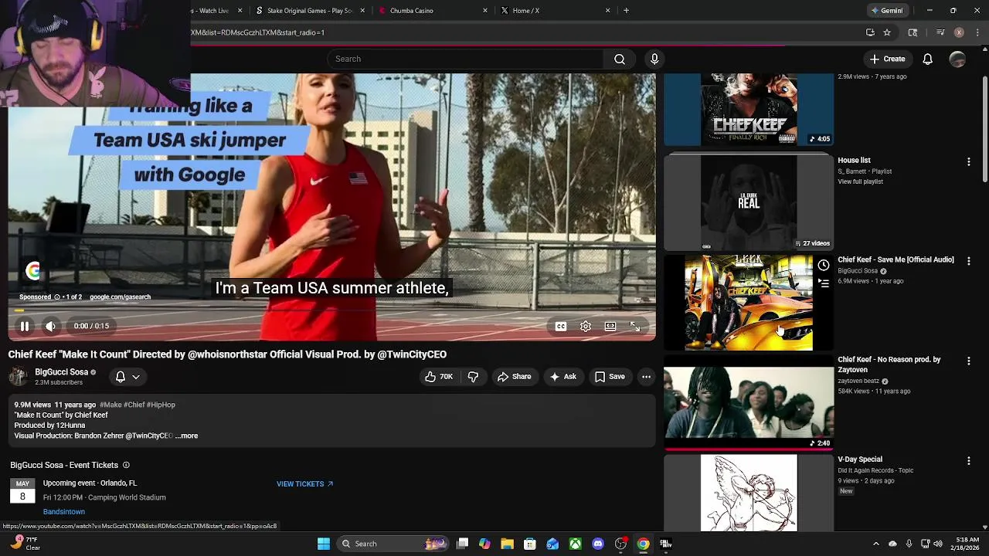Screen dimensions: 989x556
Task: Click the video progress bar
Action: [332, 310]
